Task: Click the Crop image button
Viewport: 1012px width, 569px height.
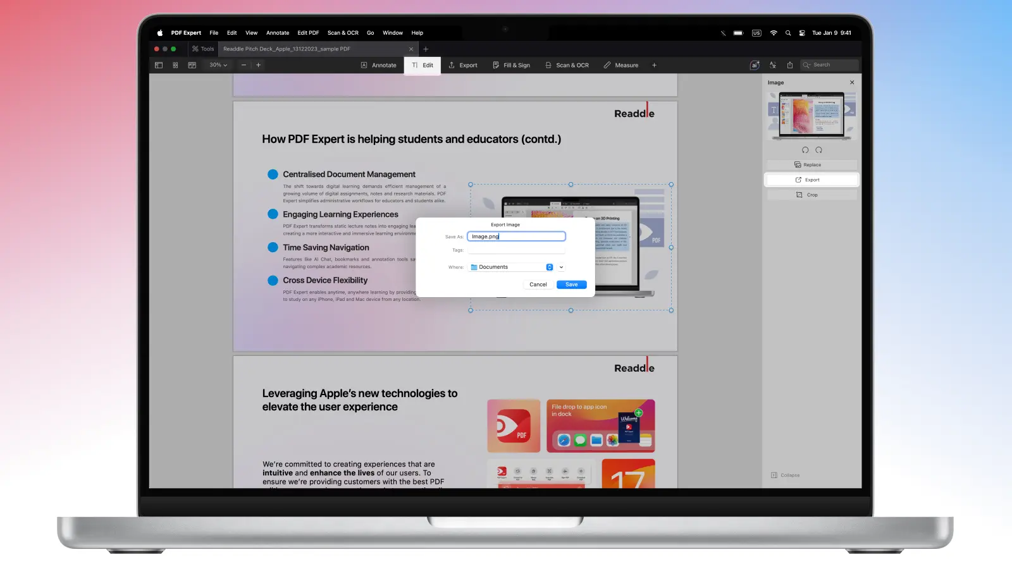Action: coord(812,195)
